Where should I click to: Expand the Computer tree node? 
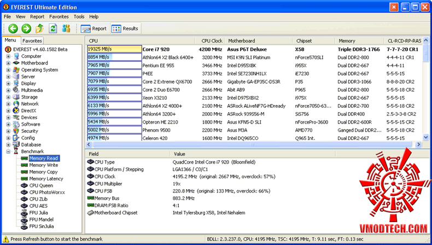[x=8, y=56]
